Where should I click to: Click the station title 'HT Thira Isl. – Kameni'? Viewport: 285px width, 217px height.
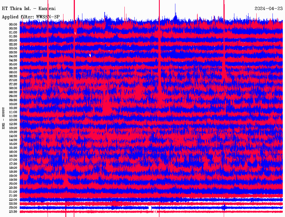point(29,9)
